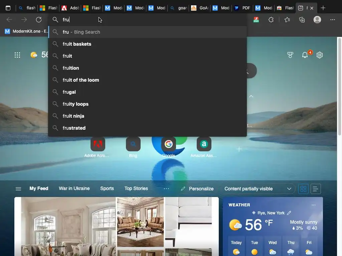Switch to the My Feed tab

point(39,189)
